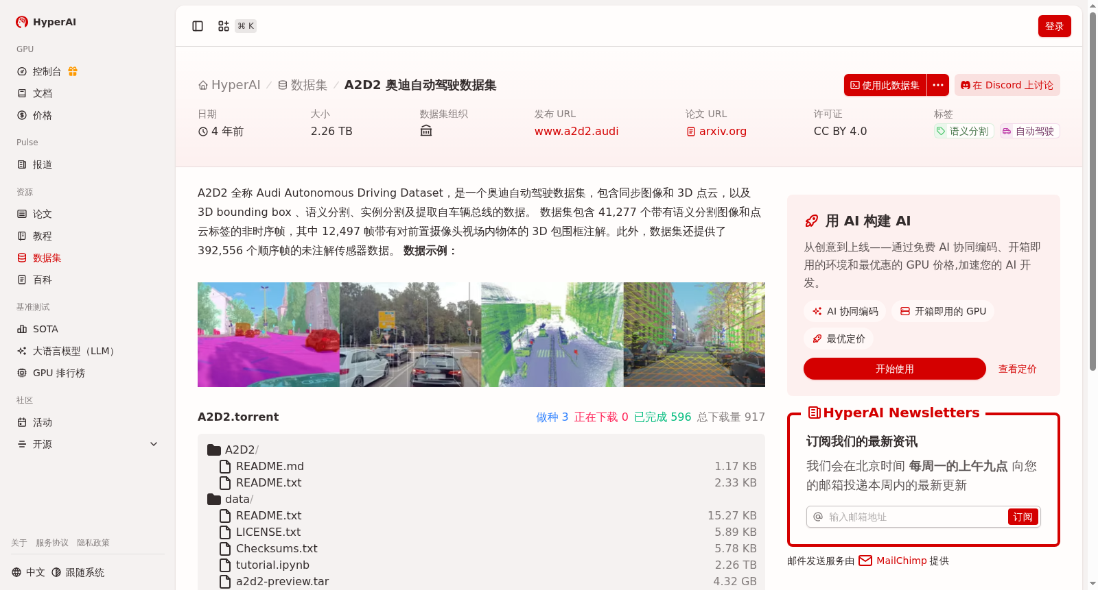Click 开始使用 button

pos(895,369)
